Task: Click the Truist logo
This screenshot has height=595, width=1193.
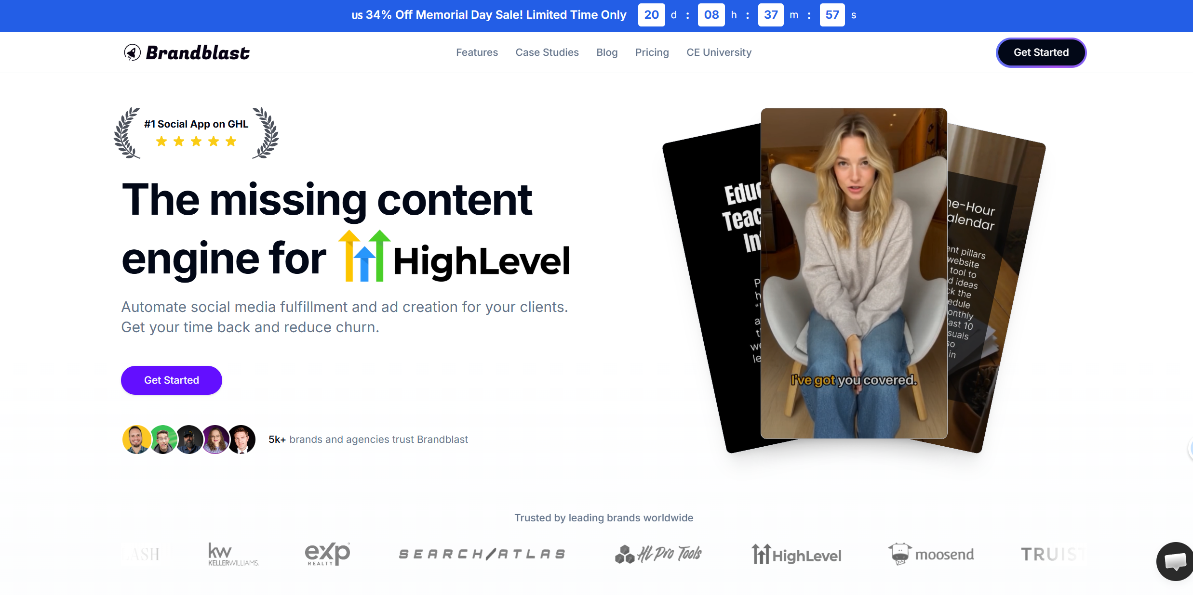Action: (1053, 555)
